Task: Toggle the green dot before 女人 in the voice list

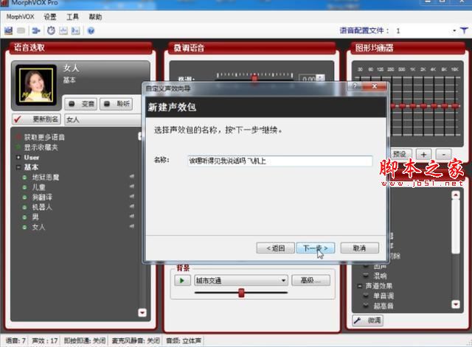Action: click(x=24, y=227)
